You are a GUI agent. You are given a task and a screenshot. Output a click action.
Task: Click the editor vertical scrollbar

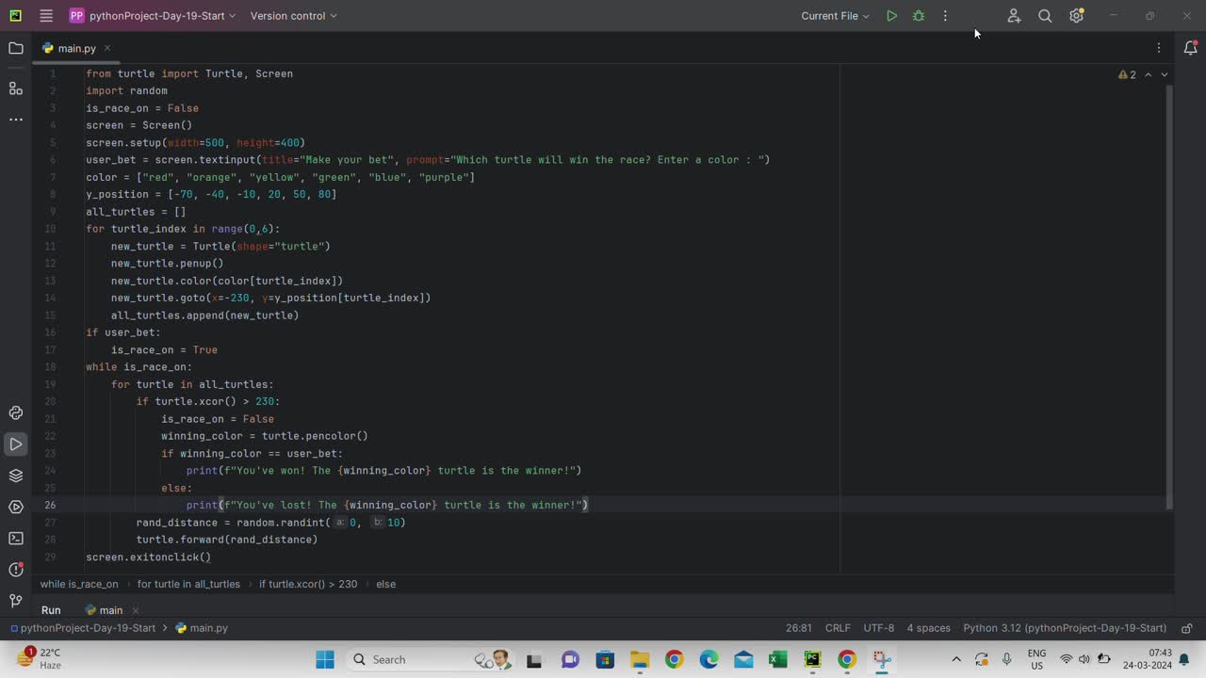click(1170, 297)
